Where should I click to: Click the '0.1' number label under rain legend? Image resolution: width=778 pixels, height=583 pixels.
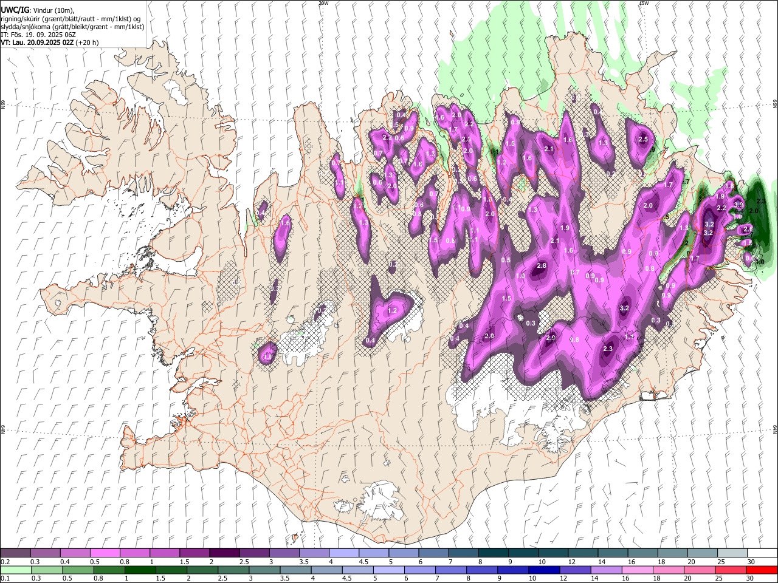(5, 578)
